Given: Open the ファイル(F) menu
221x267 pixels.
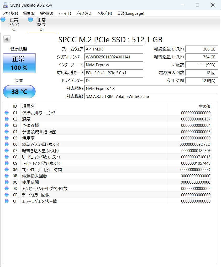Looking at the screenshot, I should pyautogui.click(x=10, y=13).
